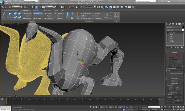Collapse the Edit Geometry rollout
The image size is (185, 111).
click(x=175, y=81)
